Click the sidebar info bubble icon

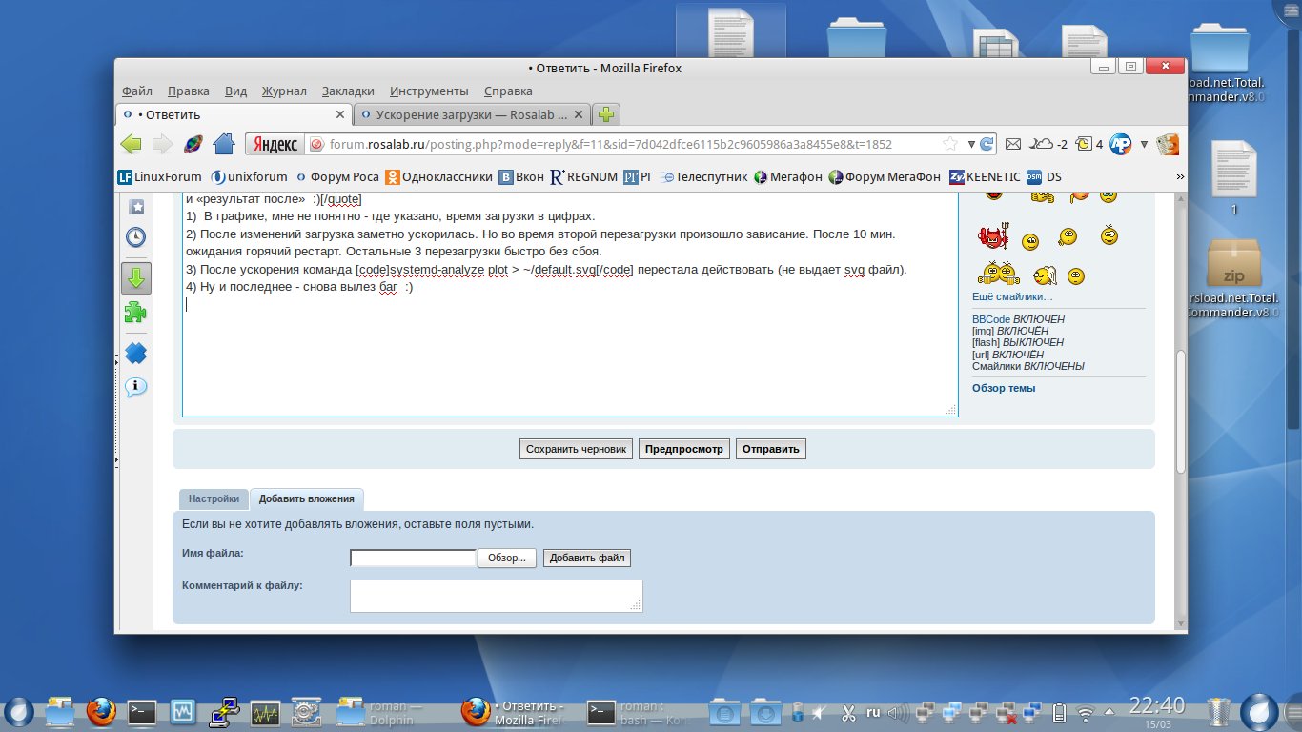135,386
